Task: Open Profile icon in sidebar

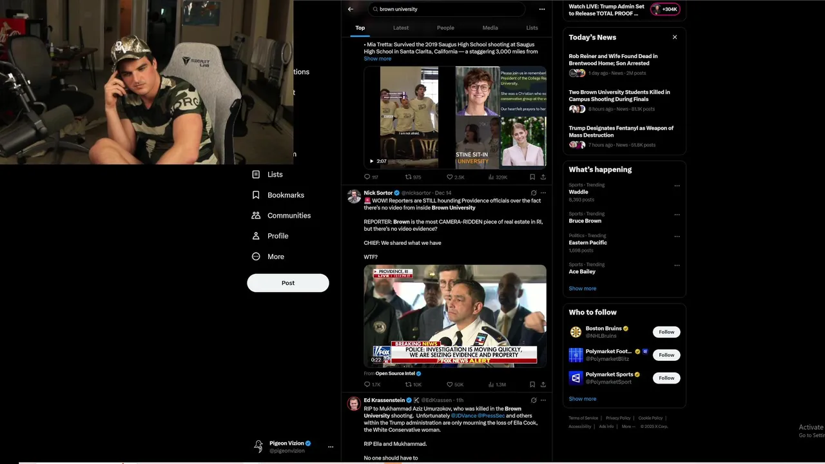Action: 256,236
